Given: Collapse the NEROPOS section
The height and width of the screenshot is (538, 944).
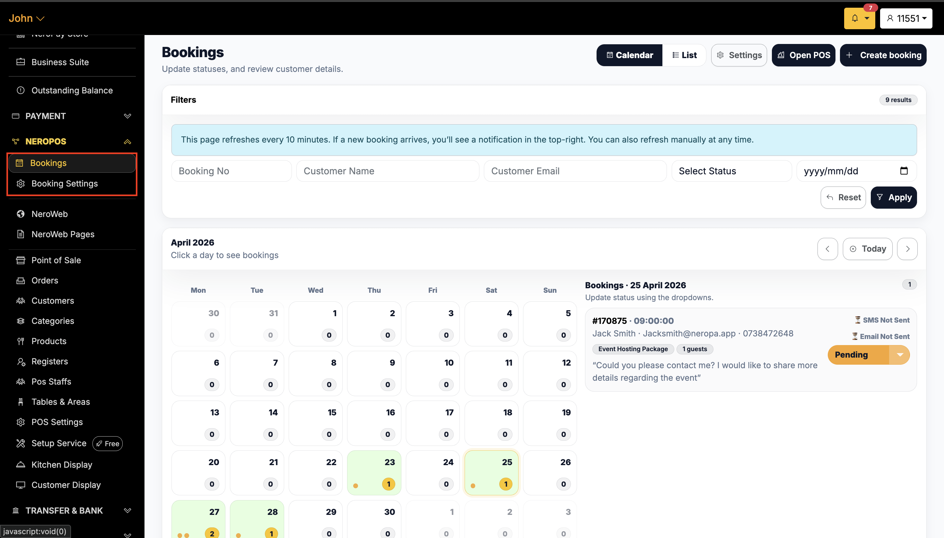Looking at the screenshot, I should pos(127,142).
